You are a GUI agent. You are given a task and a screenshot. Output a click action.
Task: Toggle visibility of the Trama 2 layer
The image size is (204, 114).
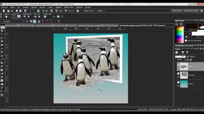pos(178,86)
